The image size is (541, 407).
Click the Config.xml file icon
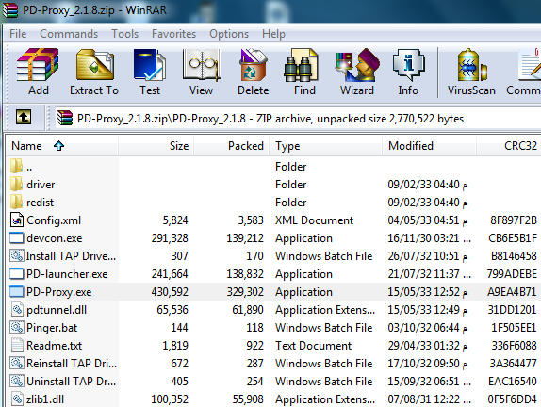pos(17,220)
